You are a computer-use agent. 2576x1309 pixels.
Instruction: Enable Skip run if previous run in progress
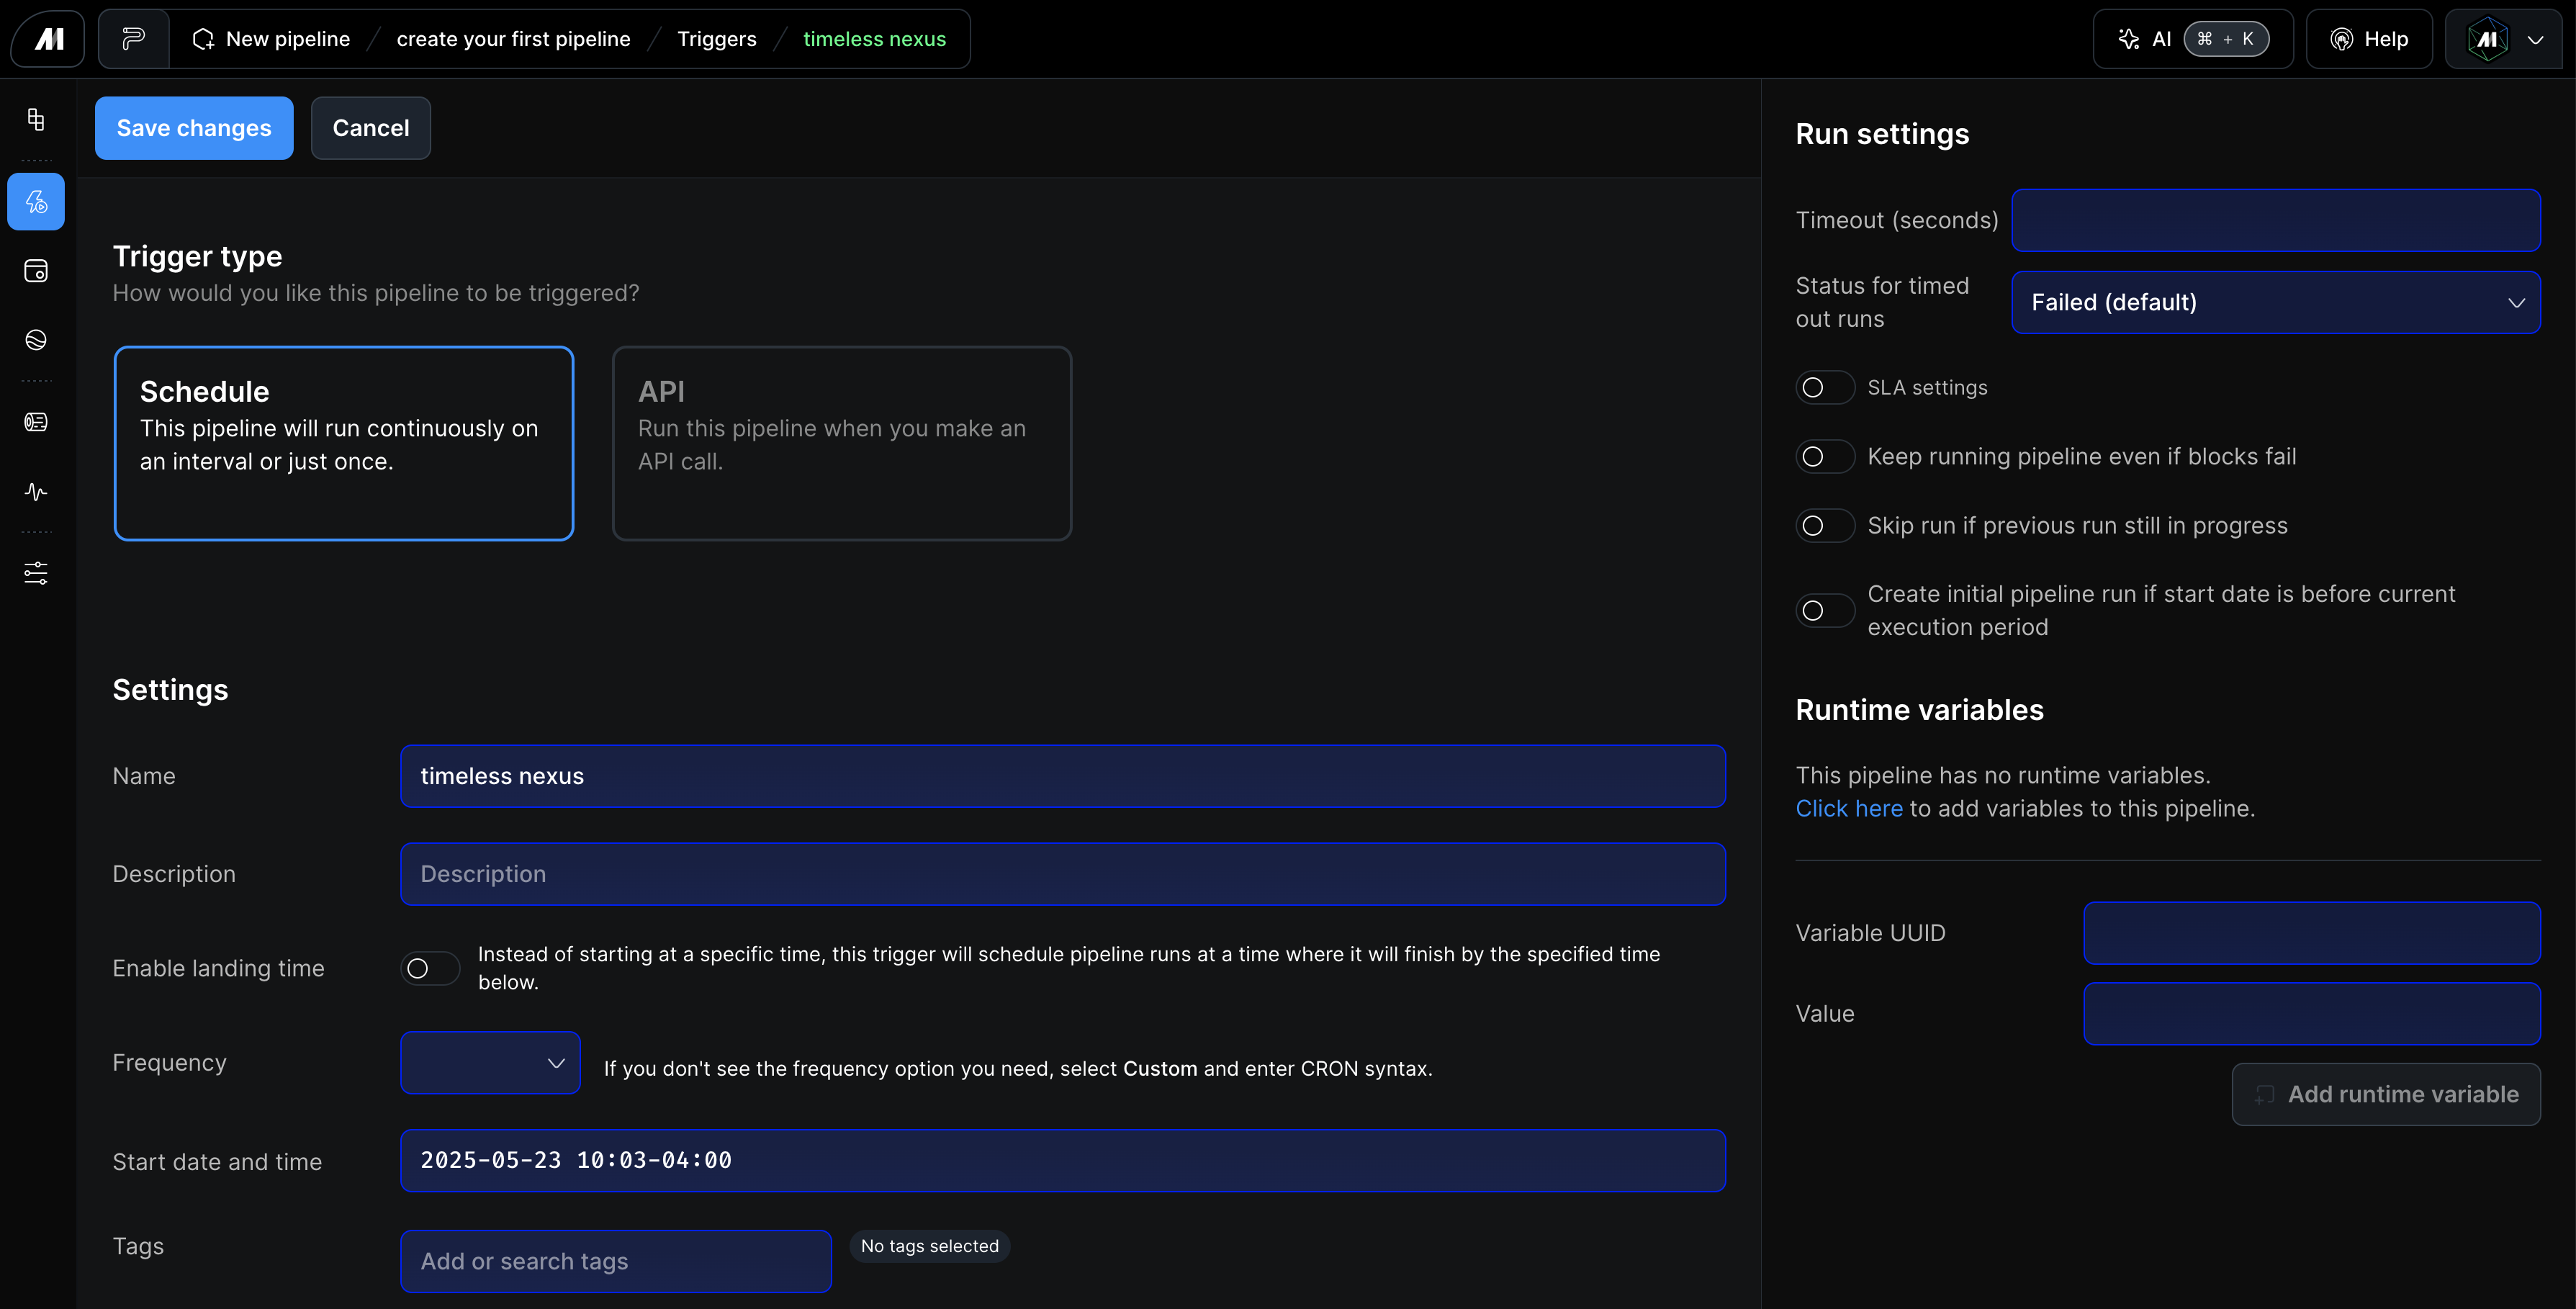point(1824,526)
